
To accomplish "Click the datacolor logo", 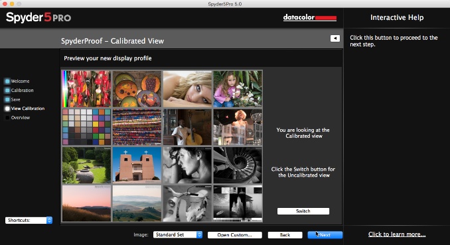I will tap(310, 17).
